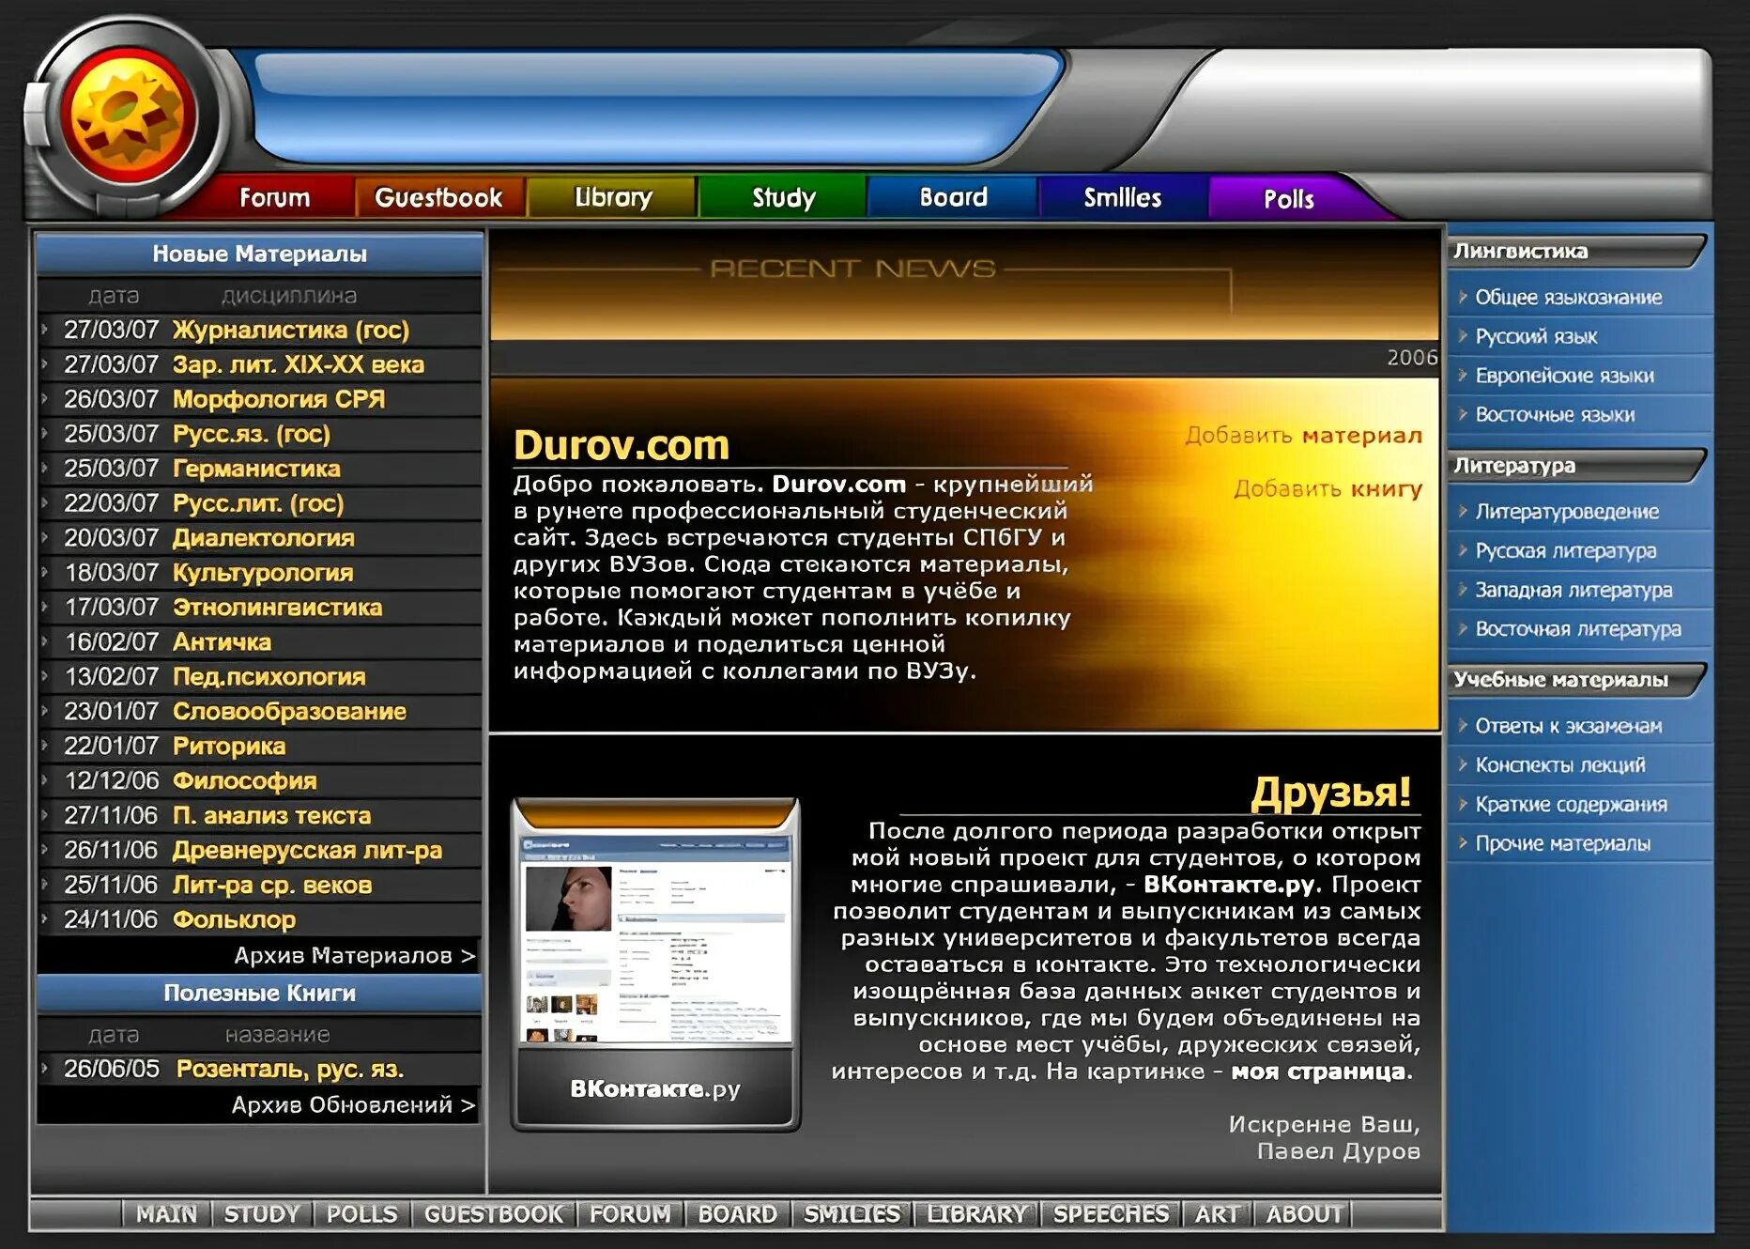
Task: Switch to the Library tab
Action: click(x=613, y=197)
